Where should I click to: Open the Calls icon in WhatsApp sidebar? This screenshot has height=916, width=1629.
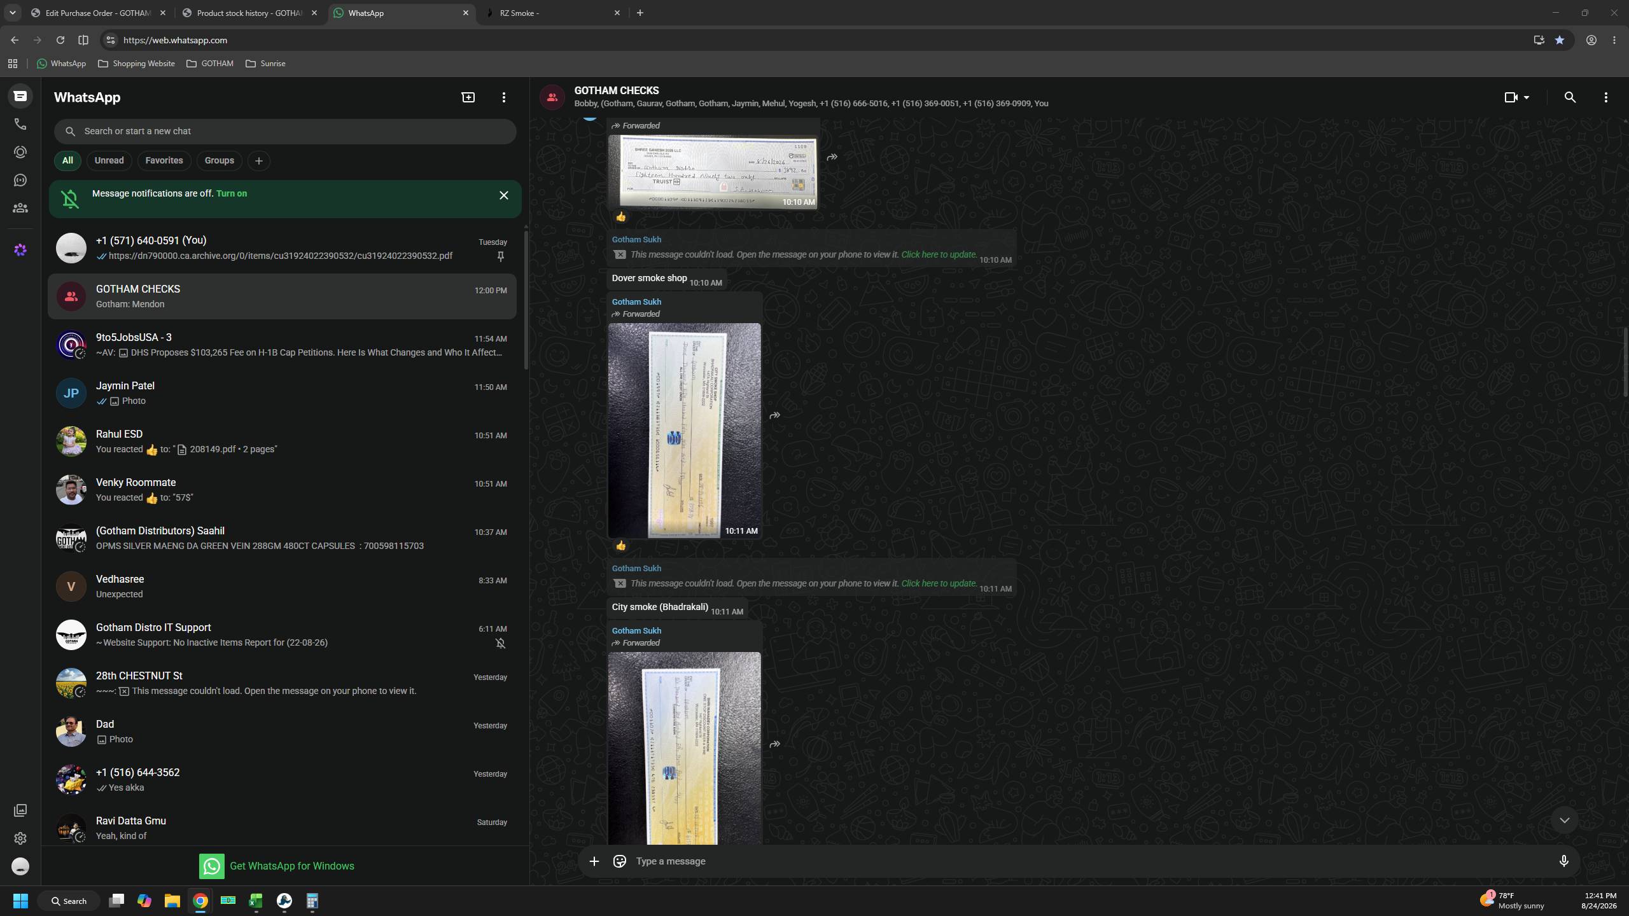(x=20, y=124)
